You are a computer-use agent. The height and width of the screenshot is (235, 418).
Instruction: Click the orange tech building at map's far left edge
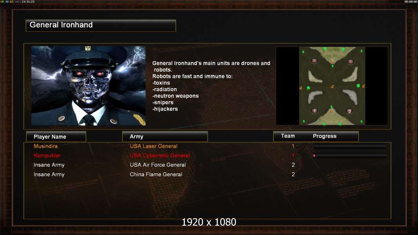tap(301, 88)
